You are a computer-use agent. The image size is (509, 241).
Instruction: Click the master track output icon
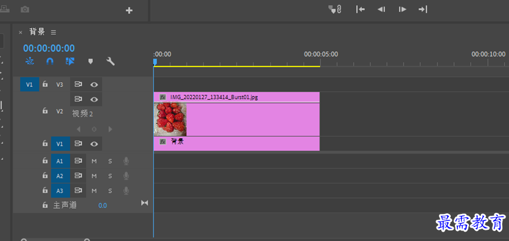point(144,203)
